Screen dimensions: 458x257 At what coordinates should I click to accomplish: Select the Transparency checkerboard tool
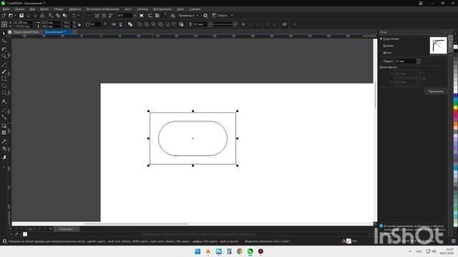coord(4,133)
